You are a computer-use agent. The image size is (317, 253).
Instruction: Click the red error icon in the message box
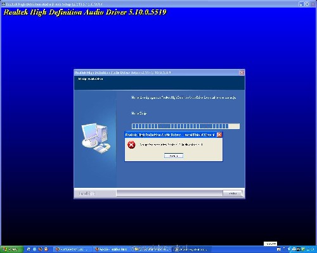coord(131,145)
